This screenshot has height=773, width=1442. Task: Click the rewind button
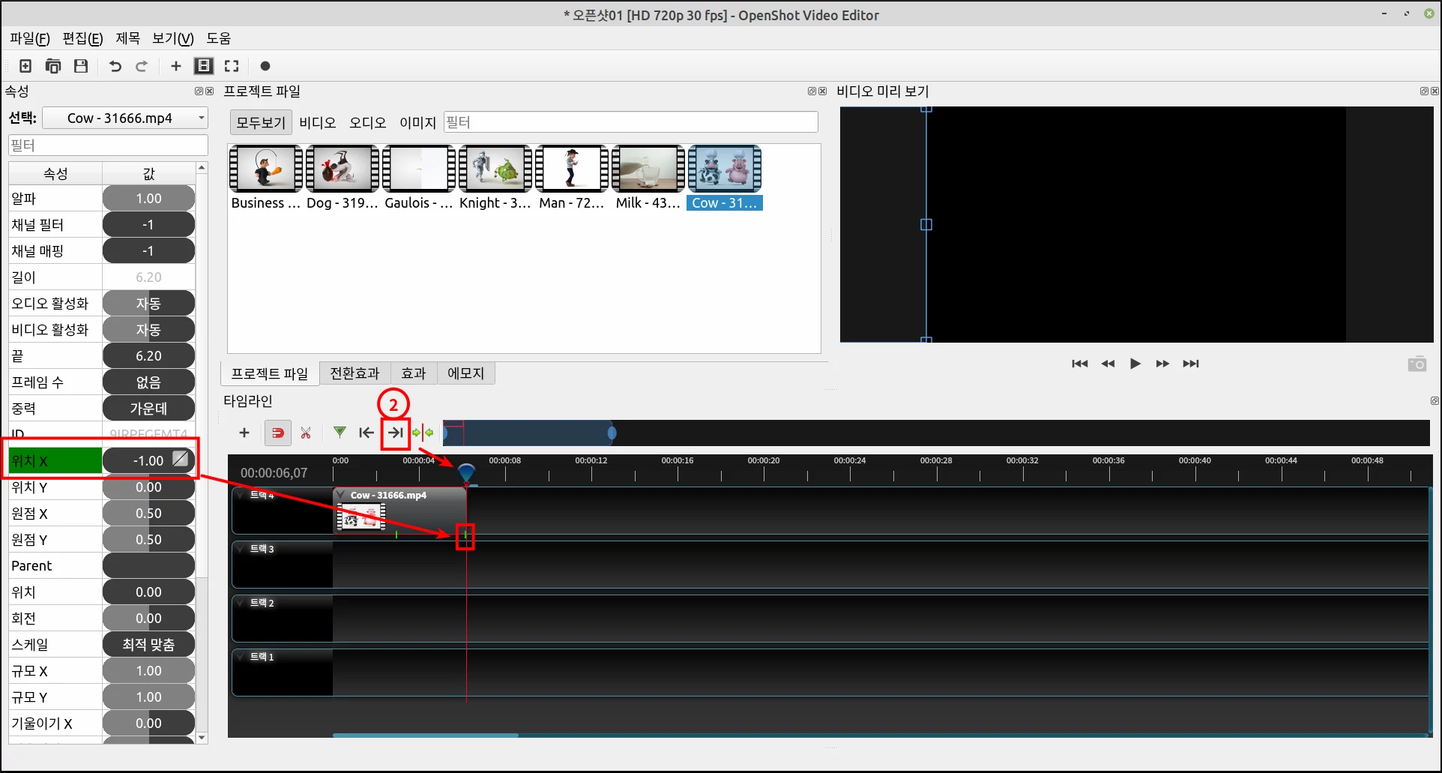[x=1108, y=364]
